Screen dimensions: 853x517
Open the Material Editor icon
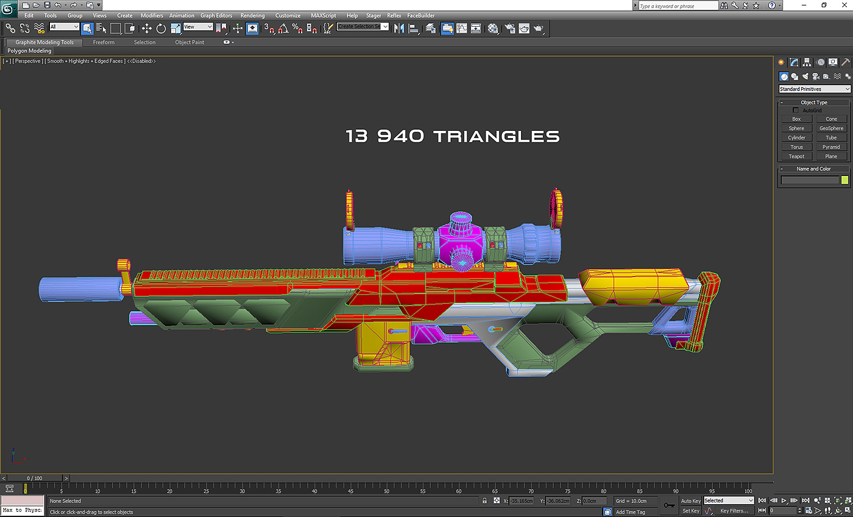pos(494,28)
